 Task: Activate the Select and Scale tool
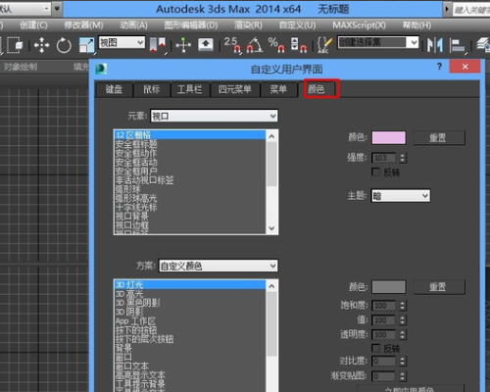point(87,45)
